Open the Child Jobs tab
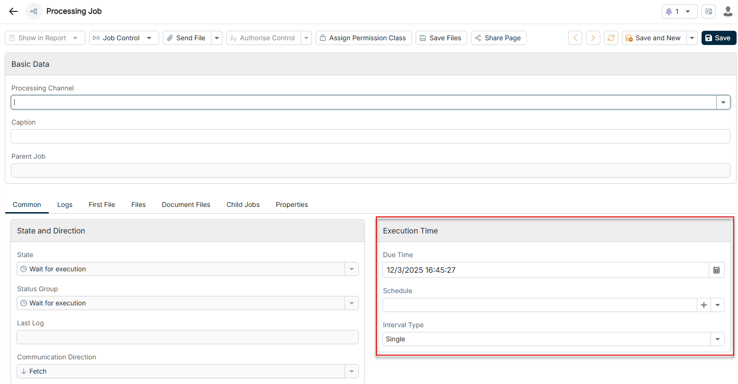Image resolution: width=738 pixels, height=384 pixels. [x=243, y=205]
